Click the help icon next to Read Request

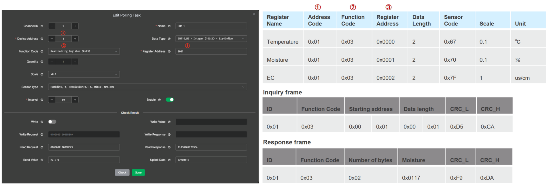(x=42, y=147)
